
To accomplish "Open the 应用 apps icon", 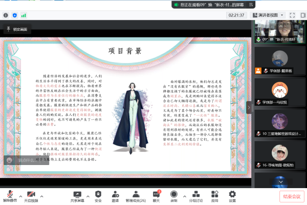I will coord(214,194).
